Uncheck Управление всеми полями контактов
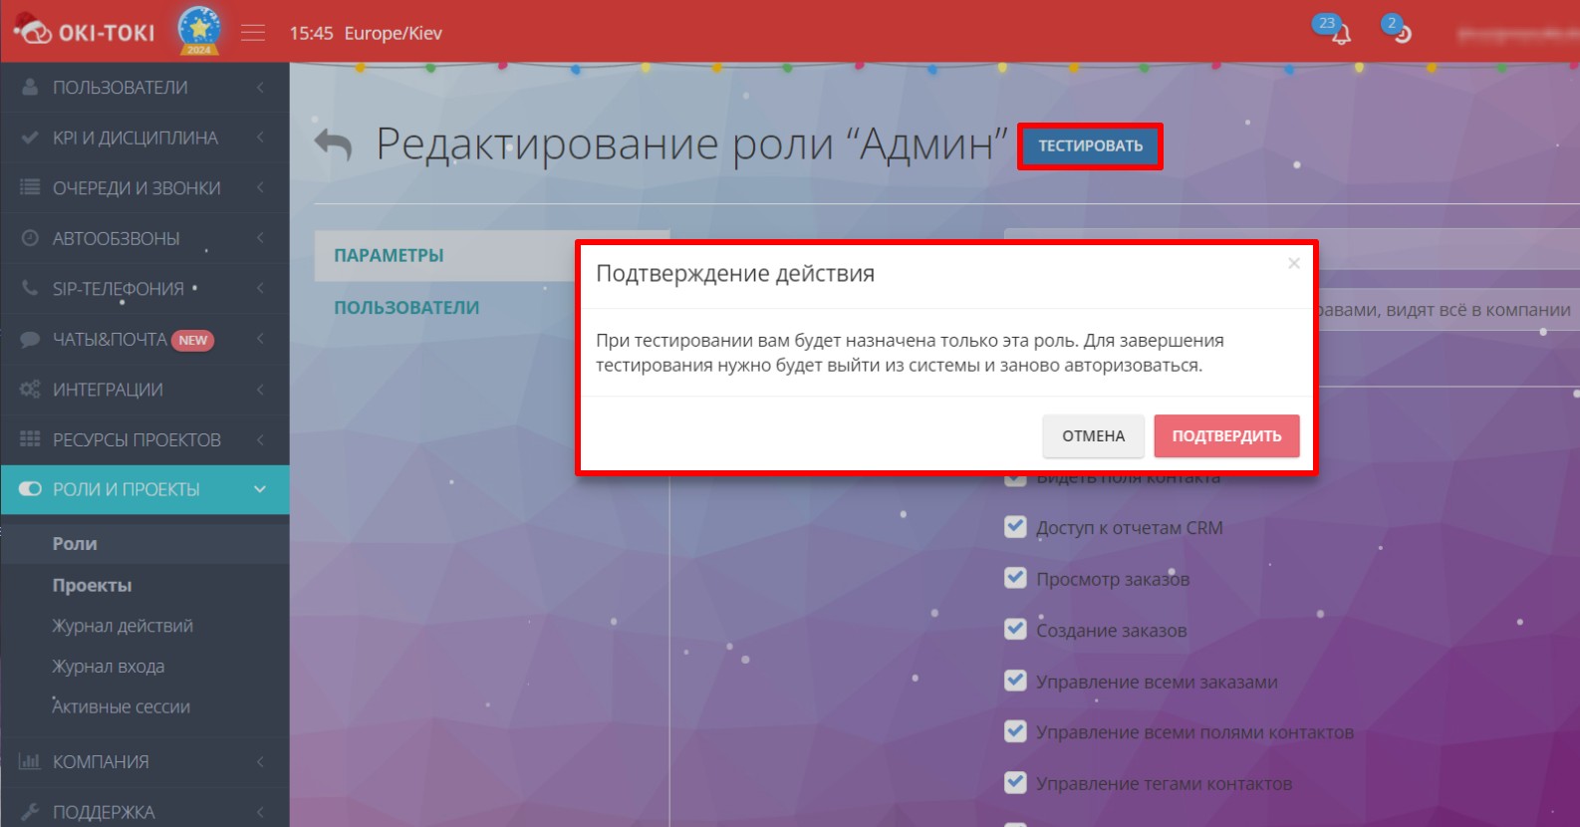Image resolution: width=1580 pixels, height=827 pixels. click(1015, 731)
